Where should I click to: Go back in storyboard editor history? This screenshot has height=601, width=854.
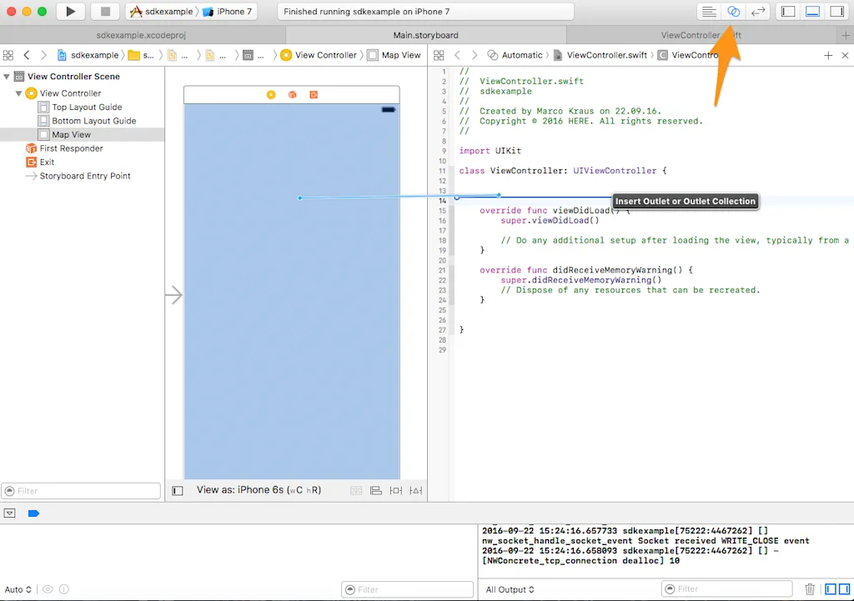(x=26, y=55)
